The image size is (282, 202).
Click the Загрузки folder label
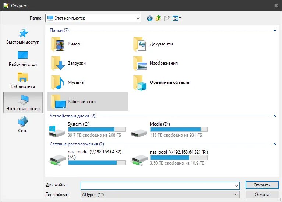click(77, 63)
